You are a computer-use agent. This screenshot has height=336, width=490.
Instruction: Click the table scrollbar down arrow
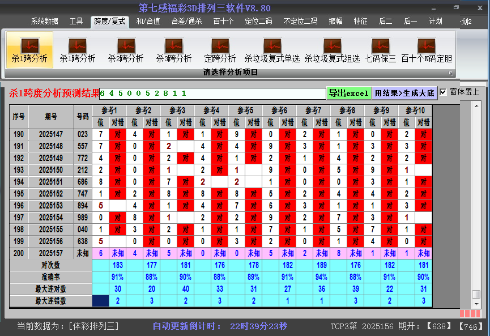tap(476, 304)
